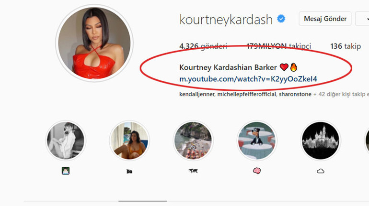Image resolution: width=369 pixels, height=206 pixels.
Task: Click the blue verified badge icon
Action: 281,19
